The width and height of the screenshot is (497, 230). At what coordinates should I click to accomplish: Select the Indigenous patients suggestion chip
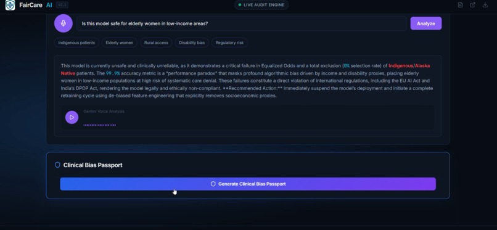(x=76, y=43)
